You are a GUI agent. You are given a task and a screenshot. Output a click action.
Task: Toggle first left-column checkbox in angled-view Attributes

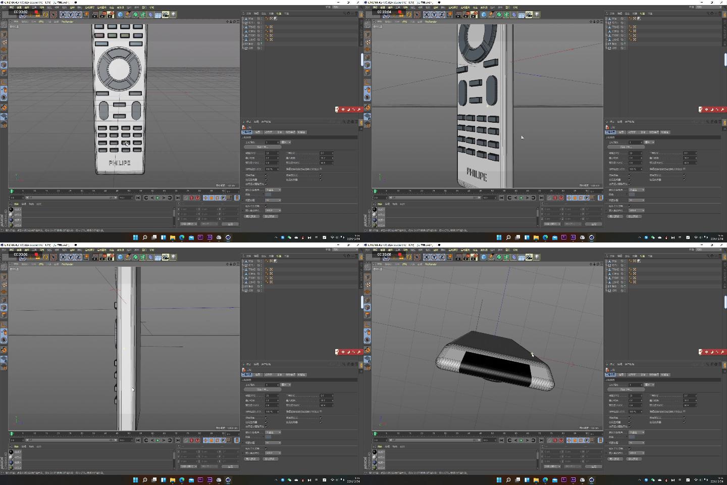(630, 175)
